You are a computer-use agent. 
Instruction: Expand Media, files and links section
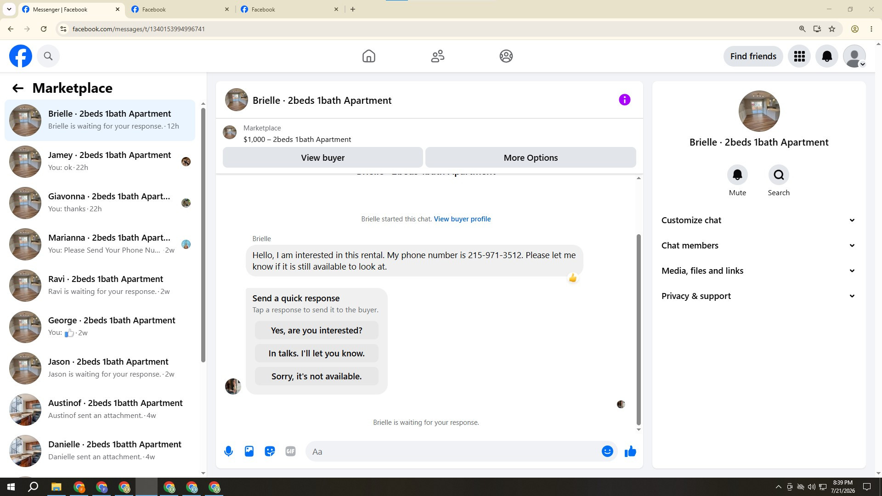[758, 271]
